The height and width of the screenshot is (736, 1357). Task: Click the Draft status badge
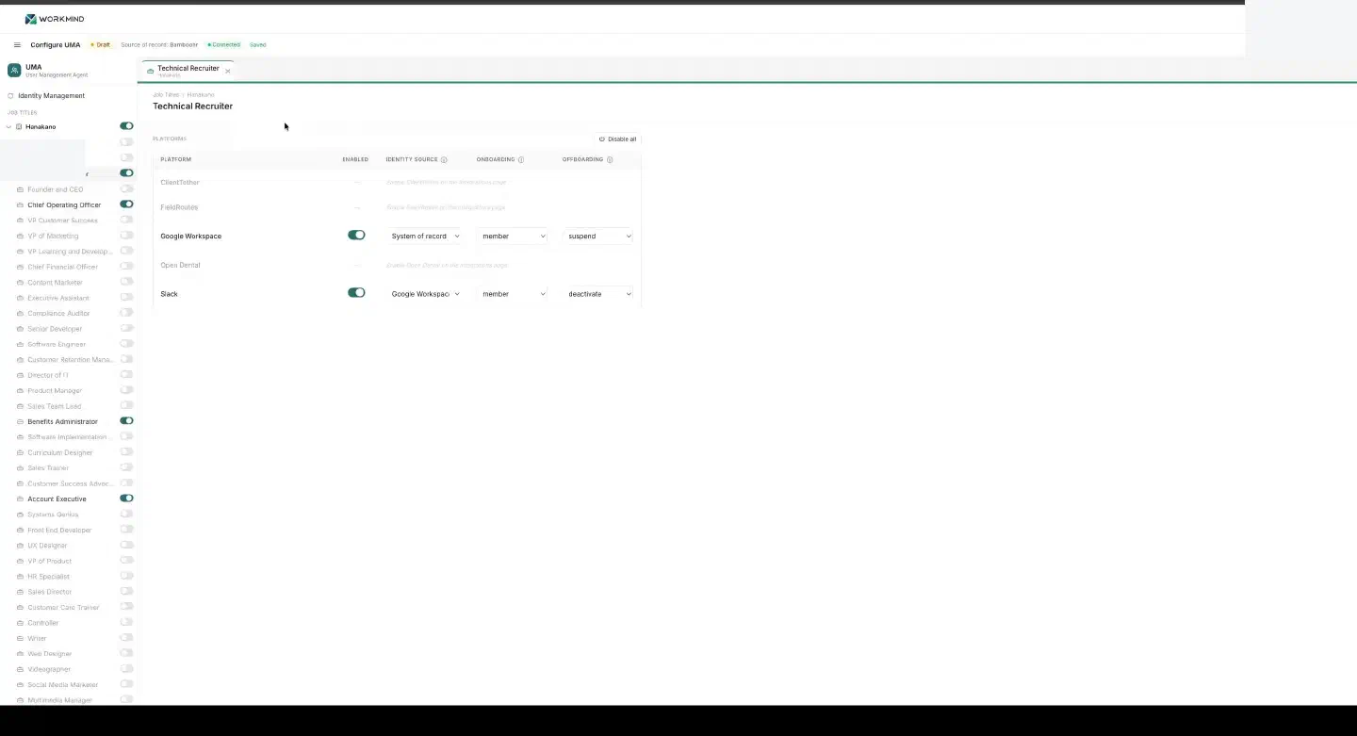(100, 45)
